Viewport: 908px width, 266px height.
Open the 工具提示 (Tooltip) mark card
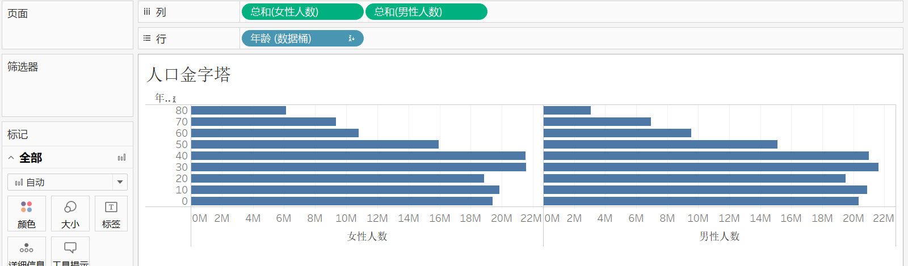(x=70, y=252)
